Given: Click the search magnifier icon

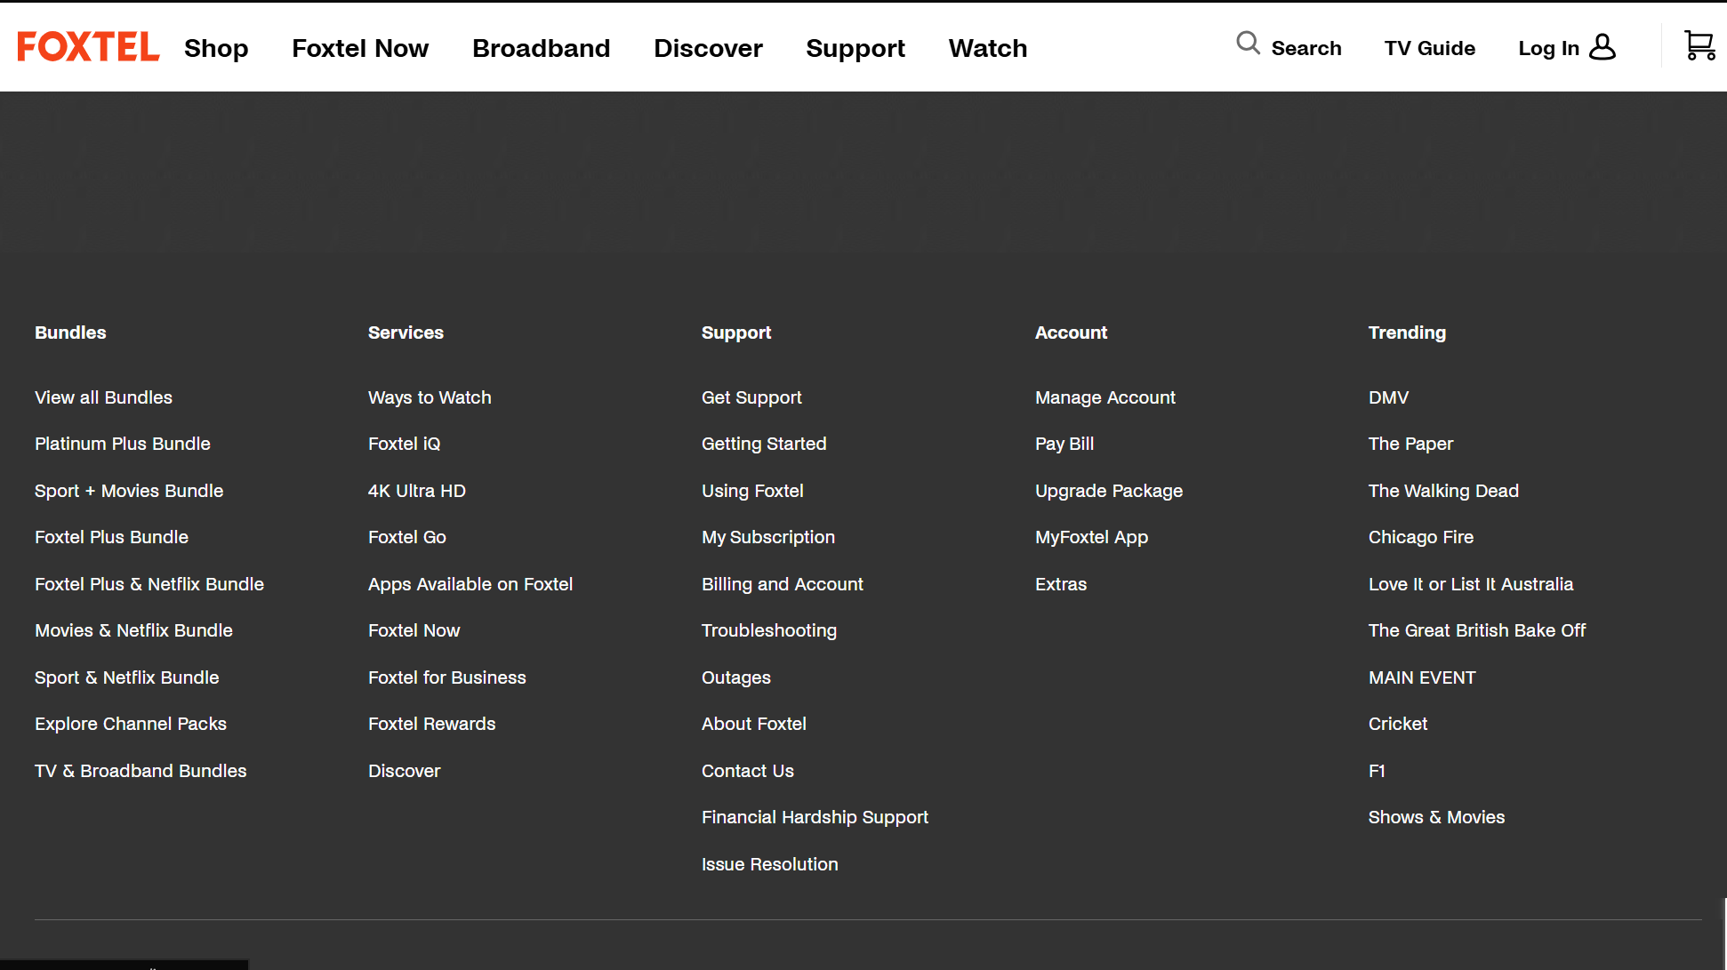Looking at the screenshot, I should pyautogui.click(x=1248, y=44).
